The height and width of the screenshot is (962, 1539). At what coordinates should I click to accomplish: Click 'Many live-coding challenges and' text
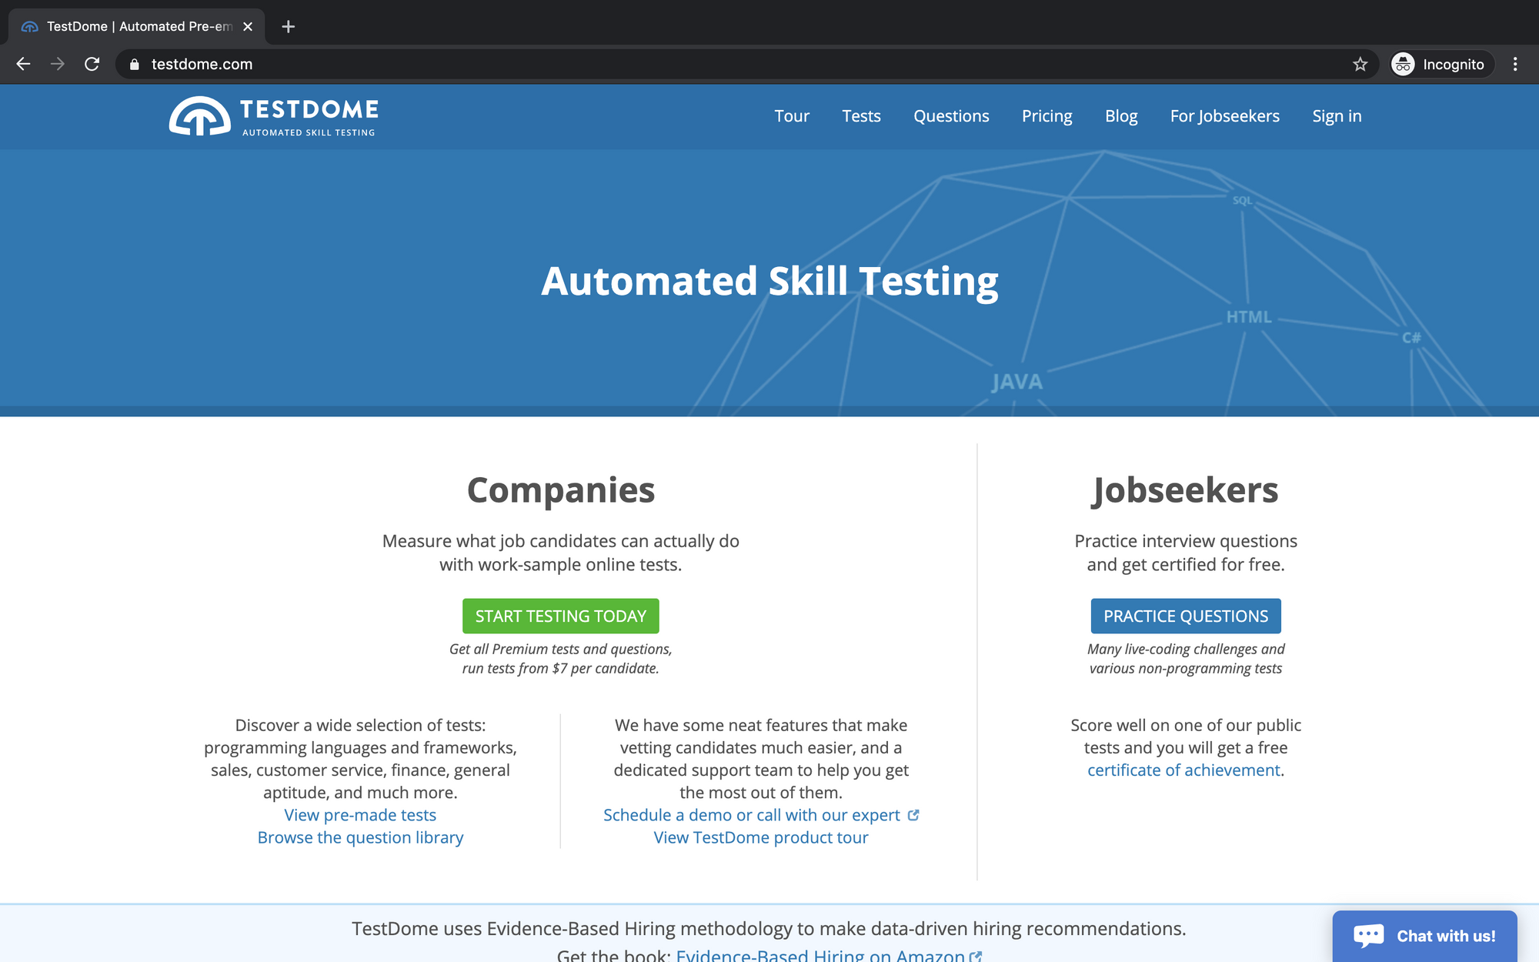(1186, 649)
